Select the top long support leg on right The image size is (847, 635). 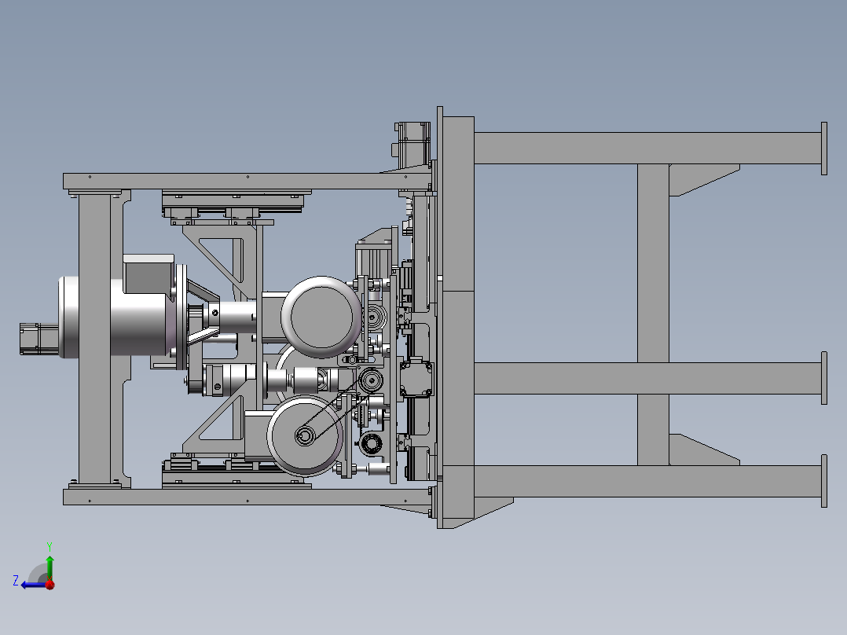648,148
